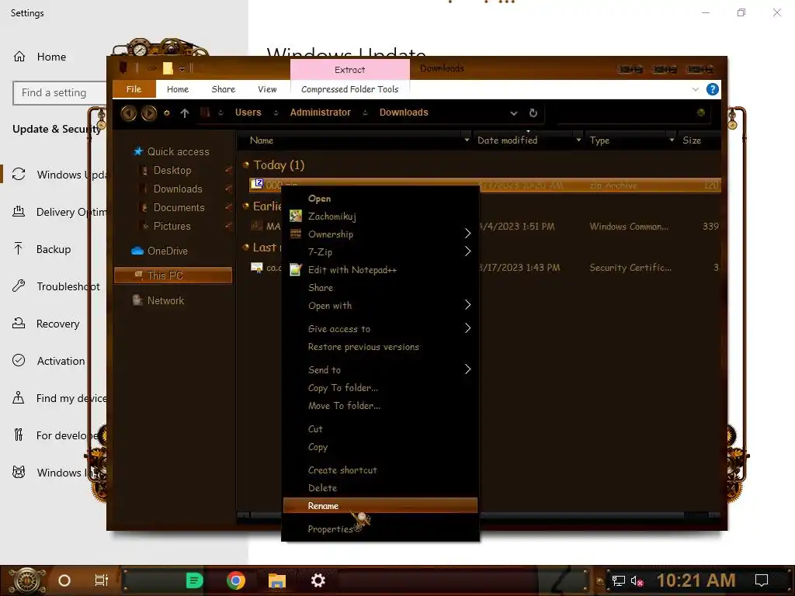Screen dimensions: 795x596
Task: Switch to the Share ribbon tab
Action: pyautogui.click(x=223, y=89)
